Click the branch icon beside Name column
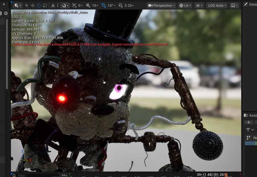The height and width of the screenshot is (177, 257). click(x=248, y=138)
